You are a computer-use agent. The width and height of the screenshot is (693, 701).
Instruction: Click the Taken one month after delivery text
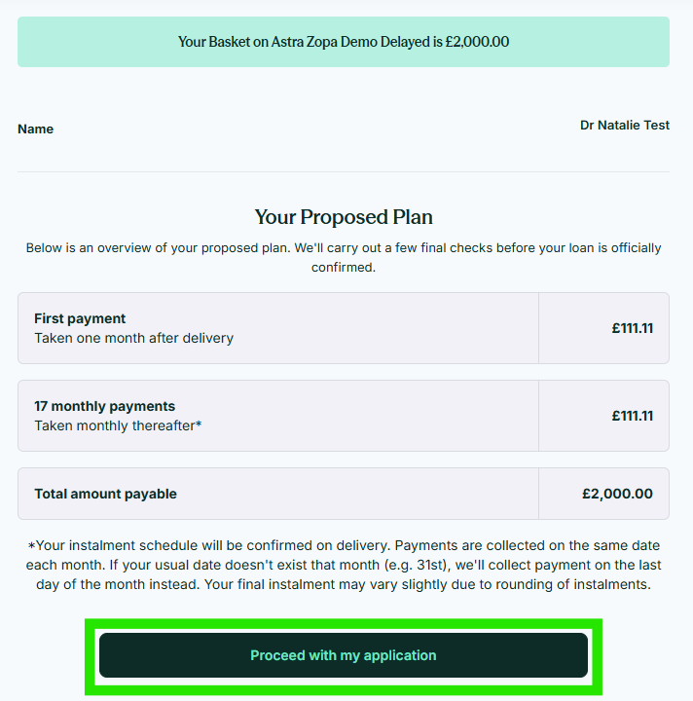[x=133, y=338]
